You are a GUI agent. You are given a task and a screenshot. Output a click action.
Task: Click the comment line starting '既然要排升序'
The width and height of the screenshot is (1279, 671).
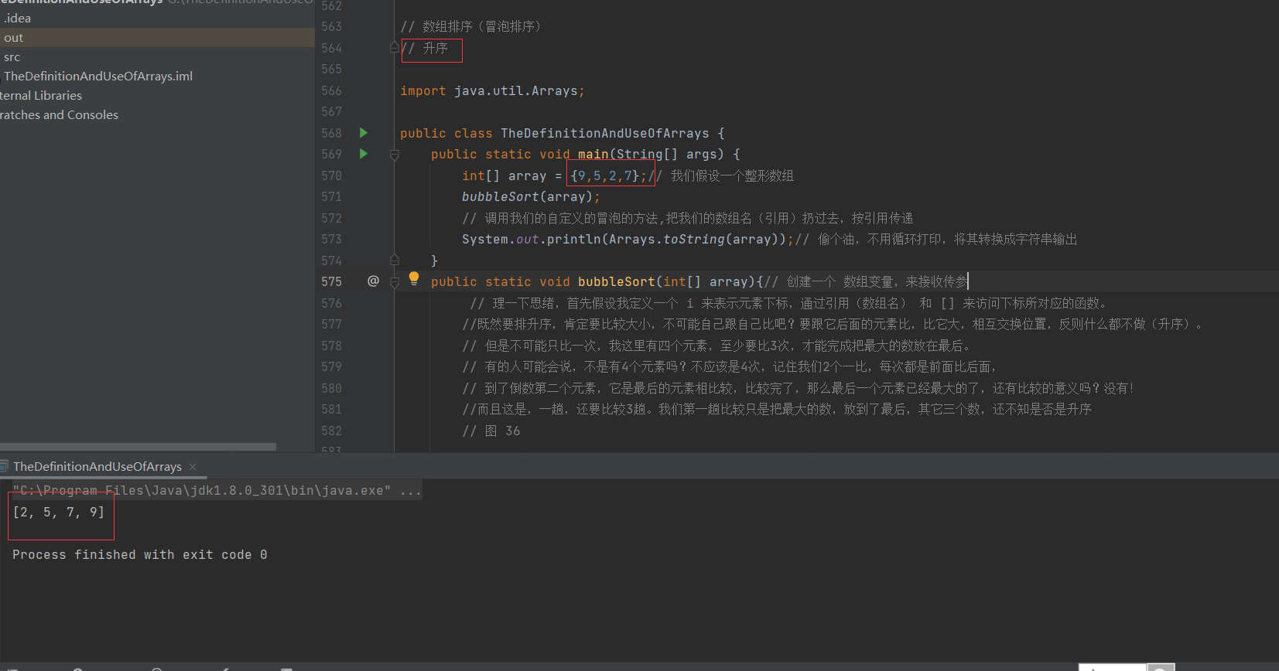[x=833, y=324]
